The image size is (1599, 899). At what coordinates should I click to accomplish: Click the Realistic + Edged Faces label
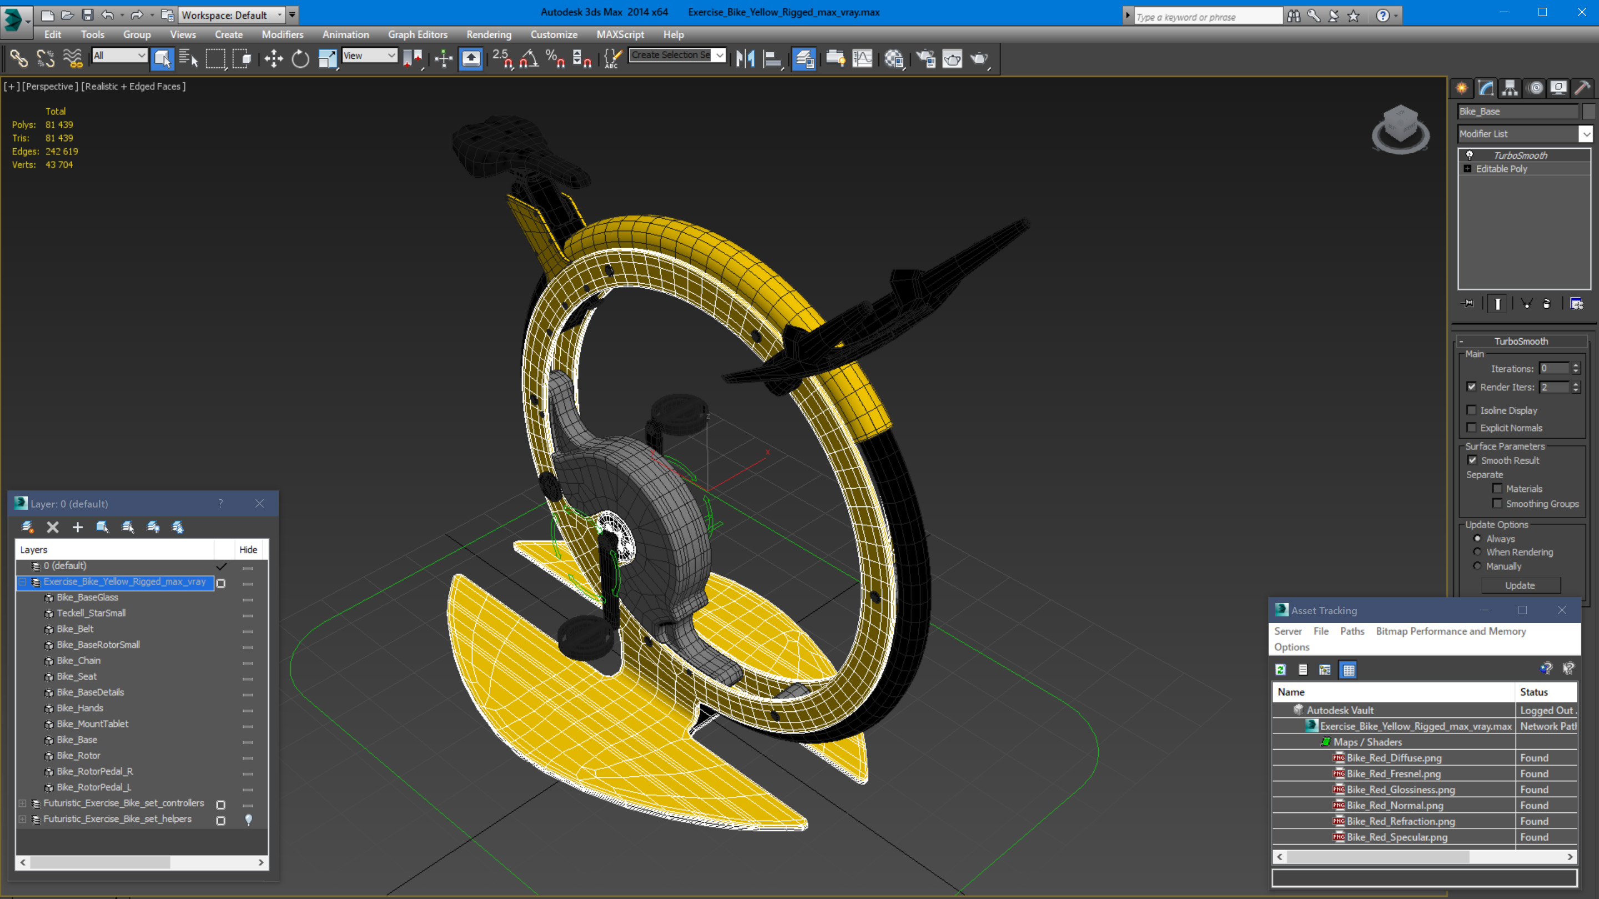click(x=133, y=86)
